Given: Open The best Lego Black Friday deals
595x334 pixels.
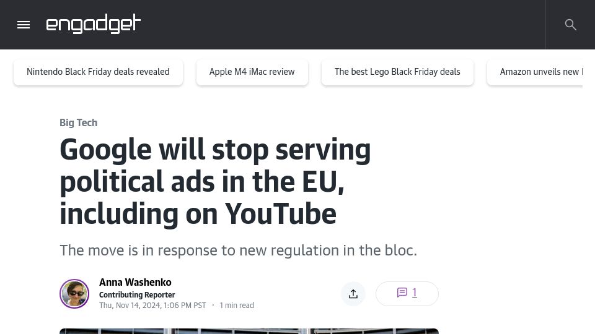Looking at the screenshot, I should (397, 72).
